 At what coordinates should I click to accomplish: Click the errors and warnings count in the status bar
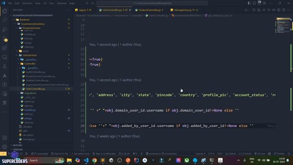click(124, 154)
